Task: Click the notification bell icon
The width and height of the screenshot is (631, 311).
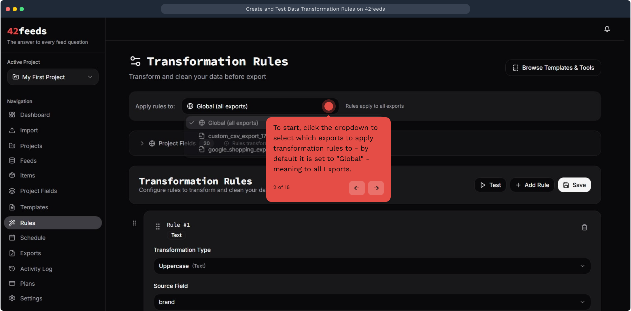Action: tap(607, 29)
